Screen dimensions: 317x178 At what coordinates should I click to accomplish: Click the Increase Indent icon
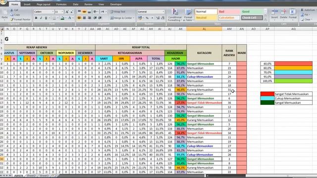(100, 18)
